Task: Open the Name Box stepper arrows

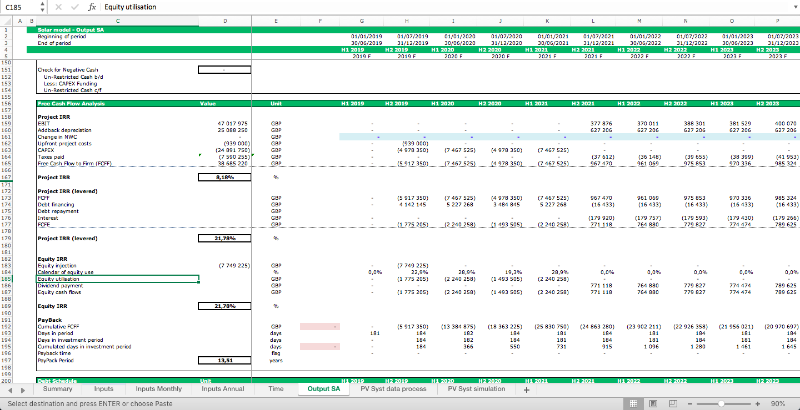Action: (43, 7)
